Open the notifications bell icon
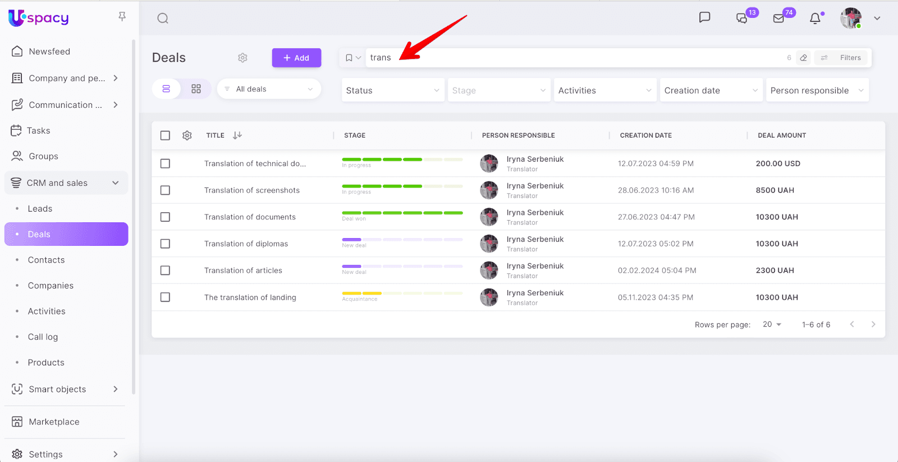898x462 pixels. pos(815,19)
